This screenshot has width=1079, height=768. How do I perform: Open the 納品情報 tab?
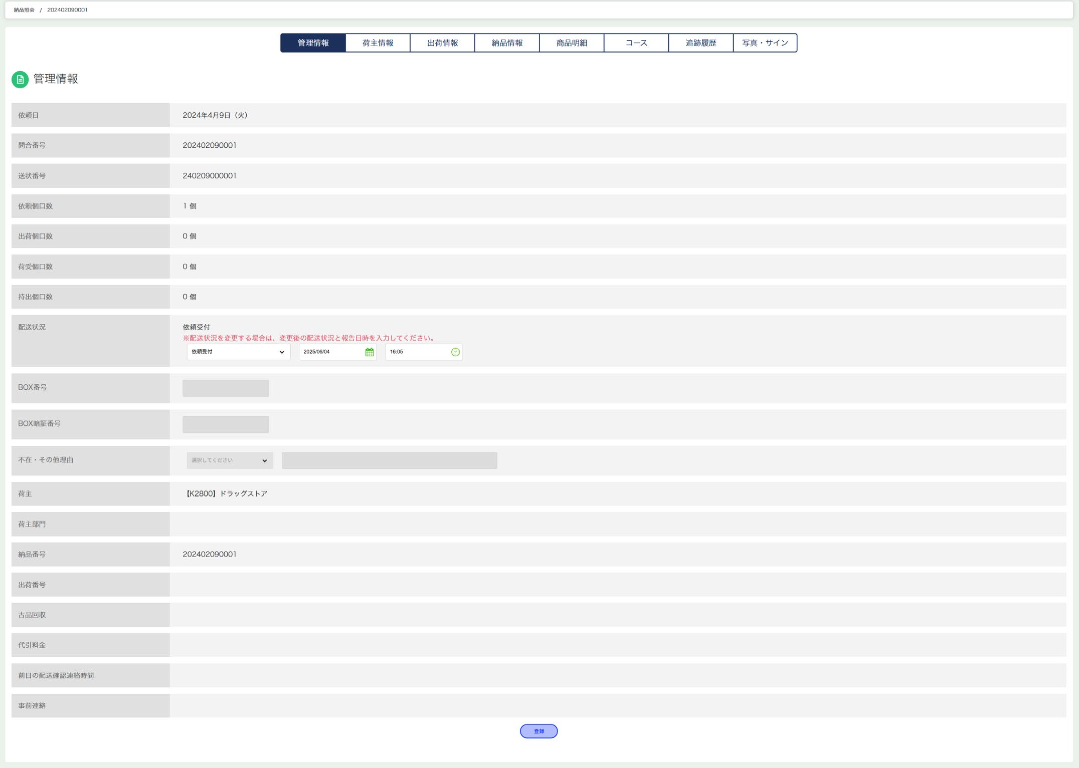(x=507, y=43)
